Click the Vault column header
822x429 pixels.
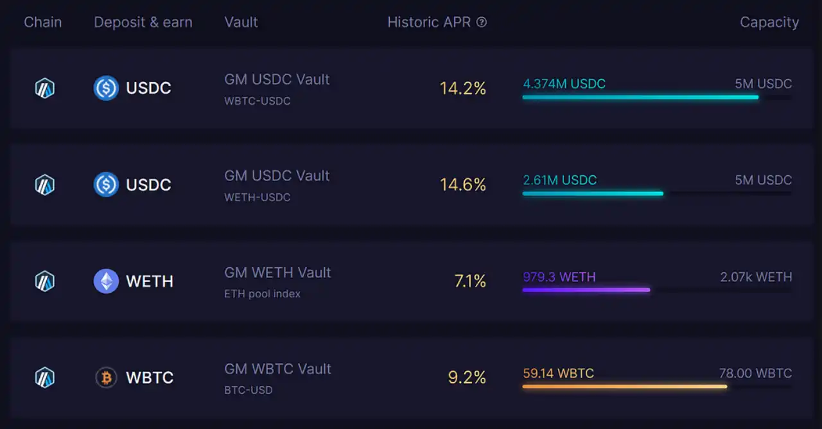241,22
